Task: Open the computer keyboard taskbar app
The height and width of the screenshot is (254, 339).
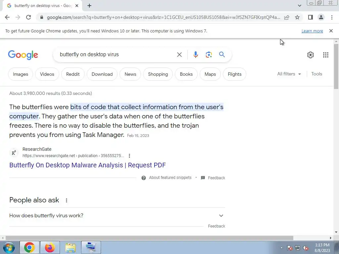Action: tap(91, 247)
